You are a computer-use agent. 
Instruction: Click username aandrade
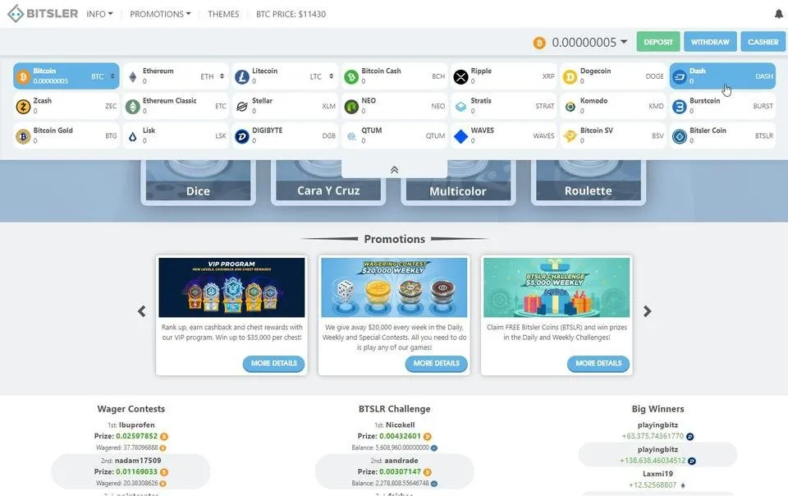(x=401, y=461)
